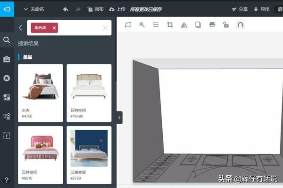Click the blue exit button at top-left

coord(7,9)
